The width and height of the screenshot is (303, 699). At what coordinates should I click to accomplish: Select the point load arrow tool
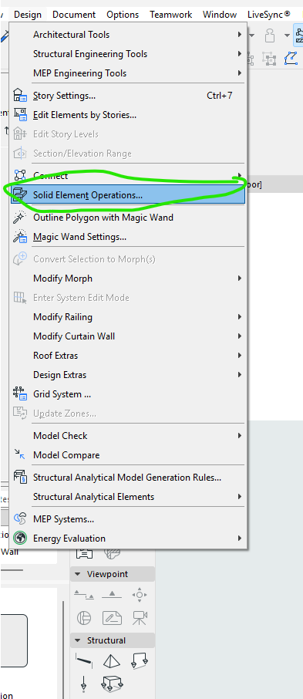point(83,684)
